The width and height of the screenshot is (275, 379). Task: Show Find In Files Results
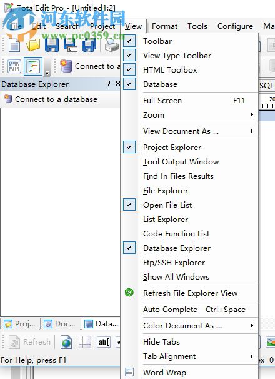pos(190,176)
